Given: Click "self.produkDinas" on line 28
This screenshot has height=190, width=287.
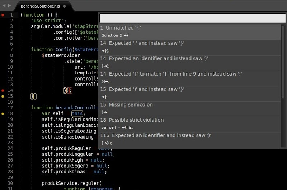Looking at the screenshot, I should point(63,172).
